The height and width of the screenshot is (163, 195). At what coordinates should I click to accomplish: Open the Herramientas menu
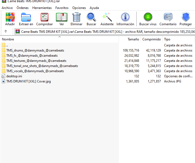click(x=42, y=8)
